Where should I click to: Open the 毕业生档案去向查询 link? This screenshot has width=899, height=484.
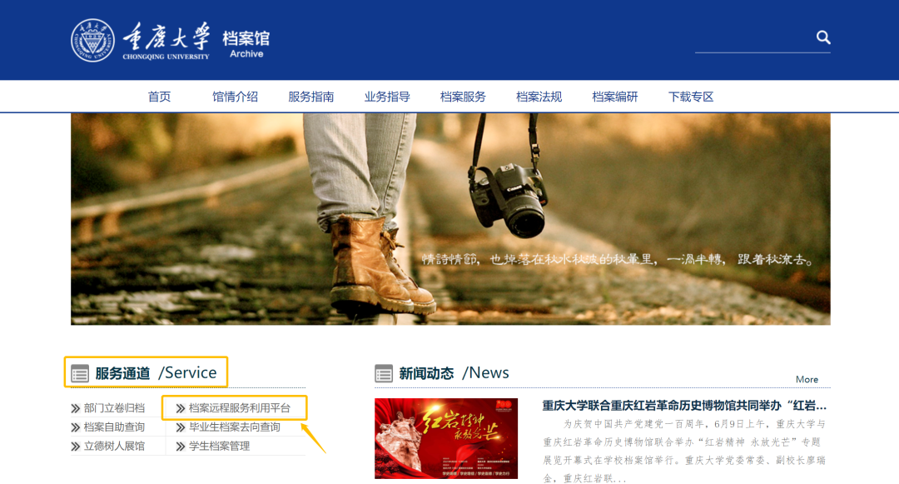(235, 427)
